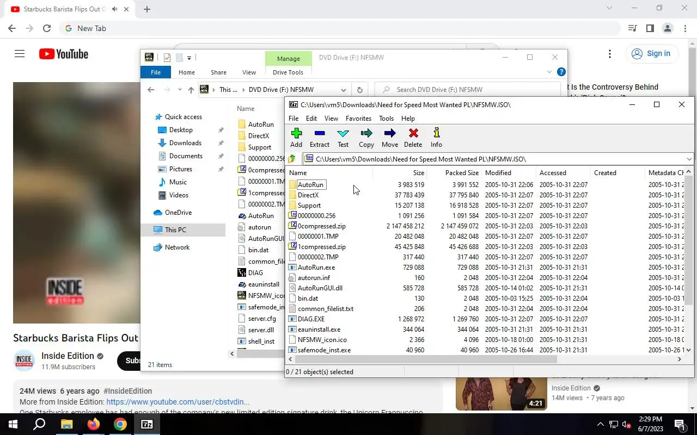
Task: Click the cbstvdin YouTube link in description
Action: pos(178,402)
